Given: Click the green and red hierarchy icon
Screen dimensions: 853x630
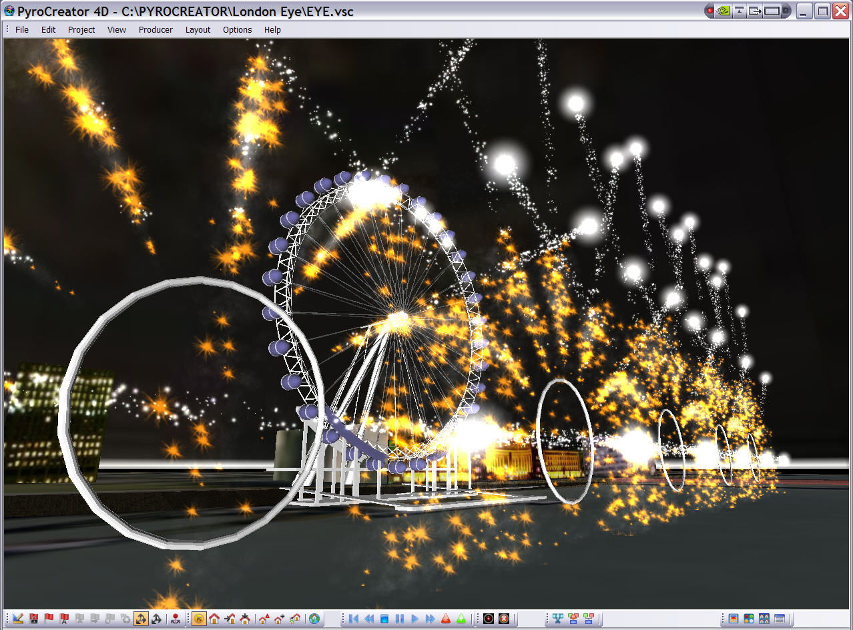Looking at the screenshot, I should [589, 619].
